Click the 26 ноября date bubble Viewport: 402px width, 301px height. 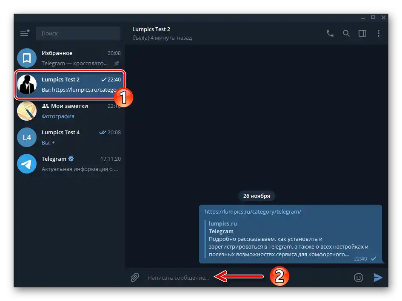(256, 196)
